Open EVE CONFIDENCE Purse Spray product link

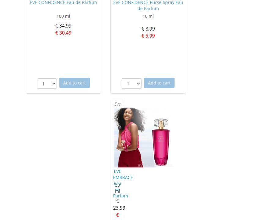coord(148,6)
